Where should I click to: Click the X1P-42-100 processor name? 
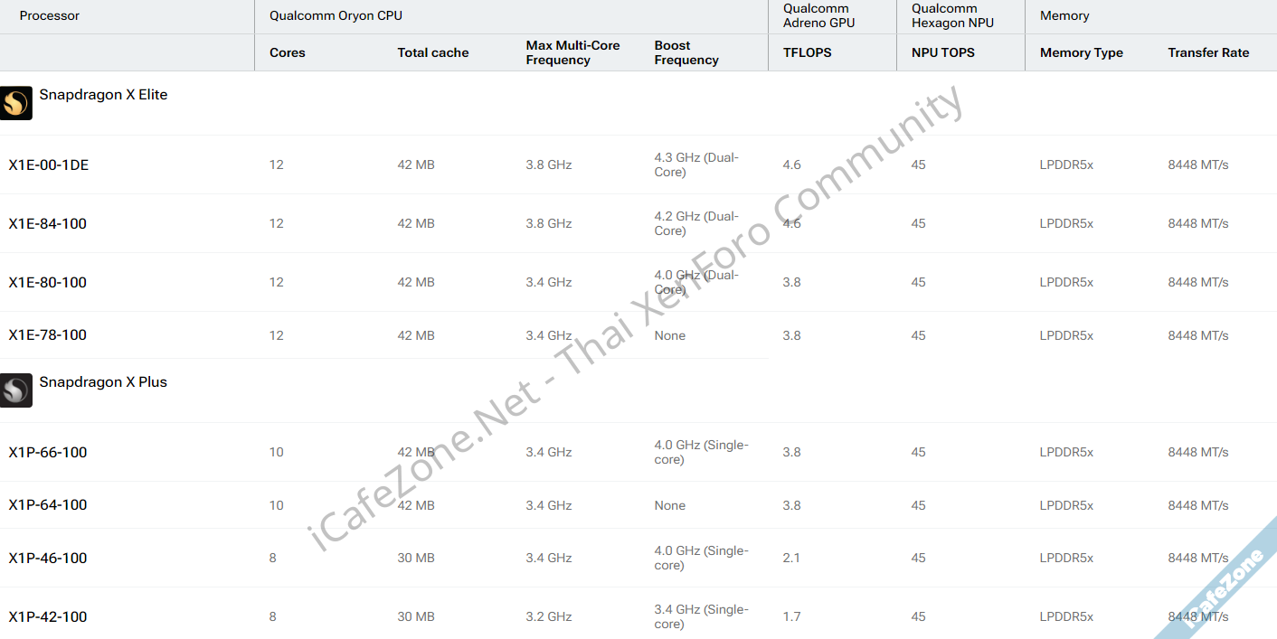(x=48, y=616)
